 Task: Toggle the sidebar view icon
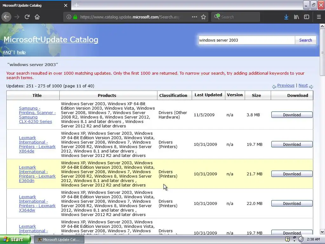307,17
